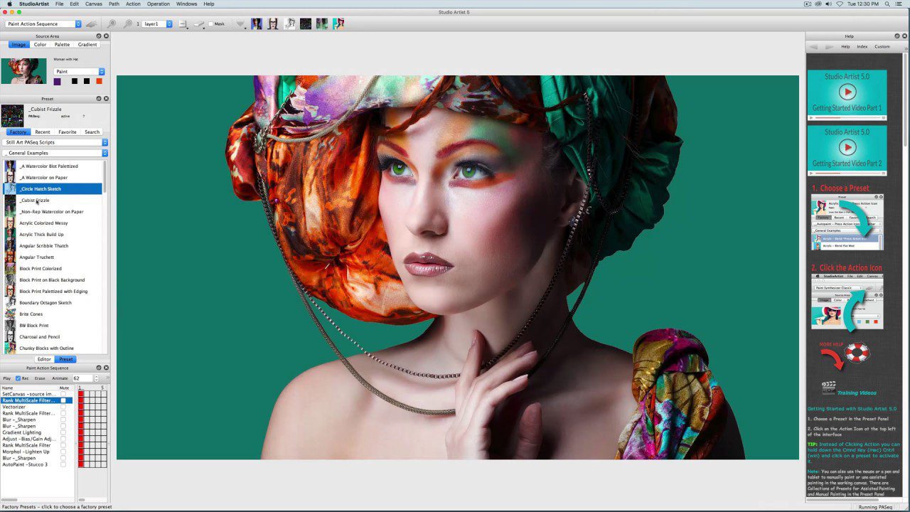This screenshot has height=512, width=910.
Task: Click the Play button in Paint Action Sequence
Action: [x=7, y=378]
